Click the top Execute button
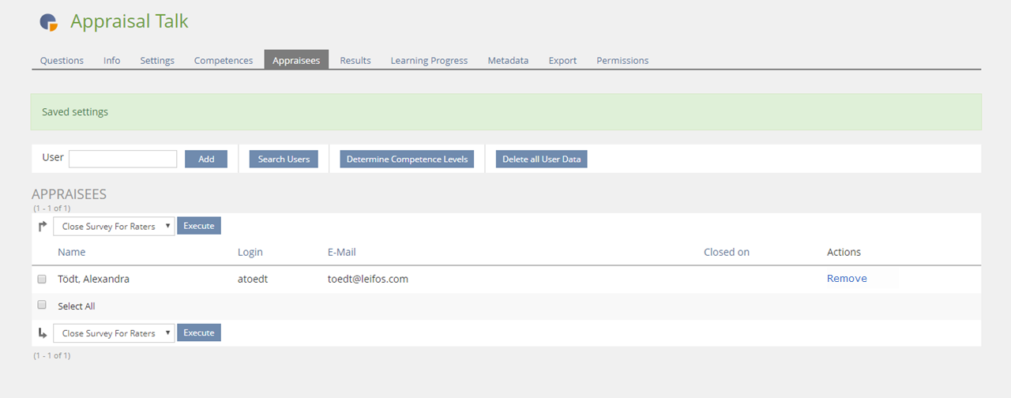This screenshot has height=398, width=1011. click(x=199, y=226)
